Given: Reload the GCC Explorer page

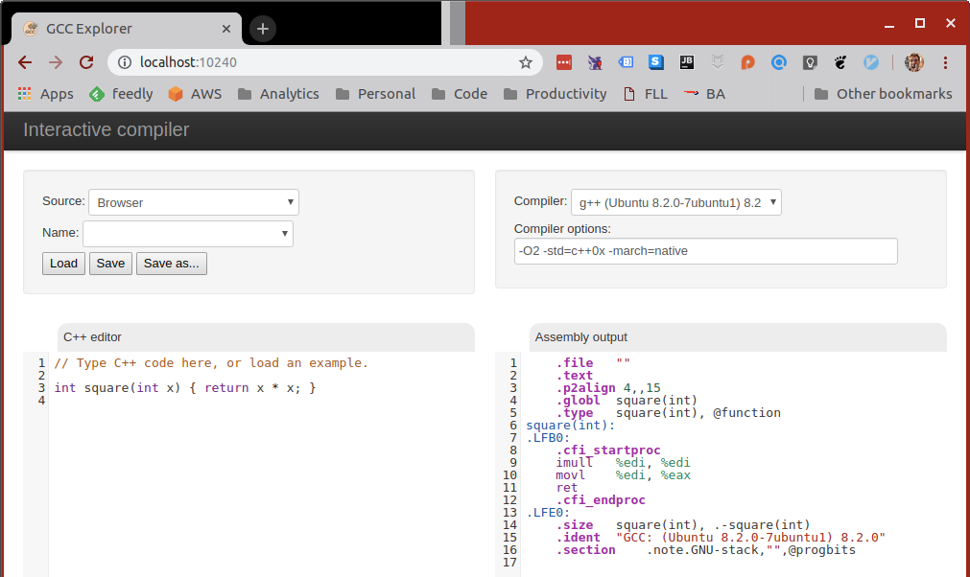Looking at the screenshot, I should 86,62.
